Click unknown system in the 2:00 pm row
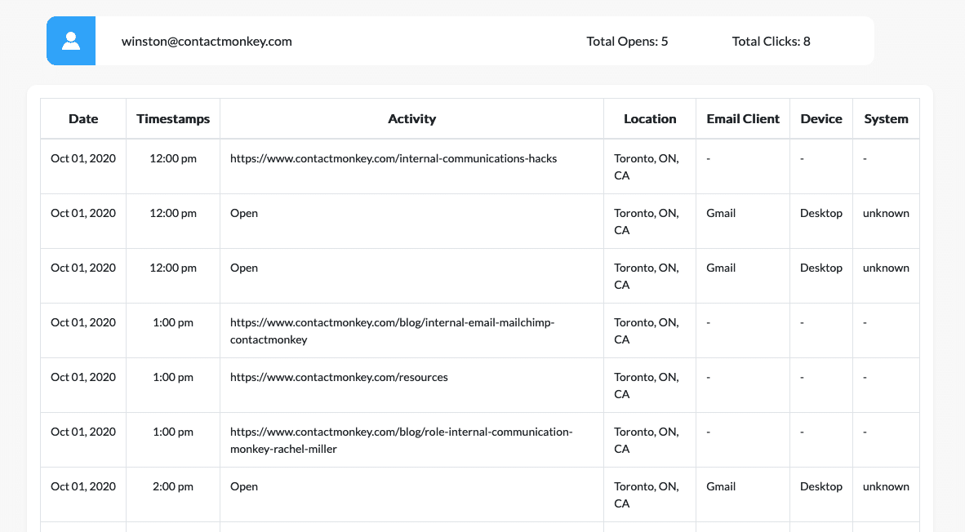The image size is (965, 532). pyautogui.click(x=887, y=486)
